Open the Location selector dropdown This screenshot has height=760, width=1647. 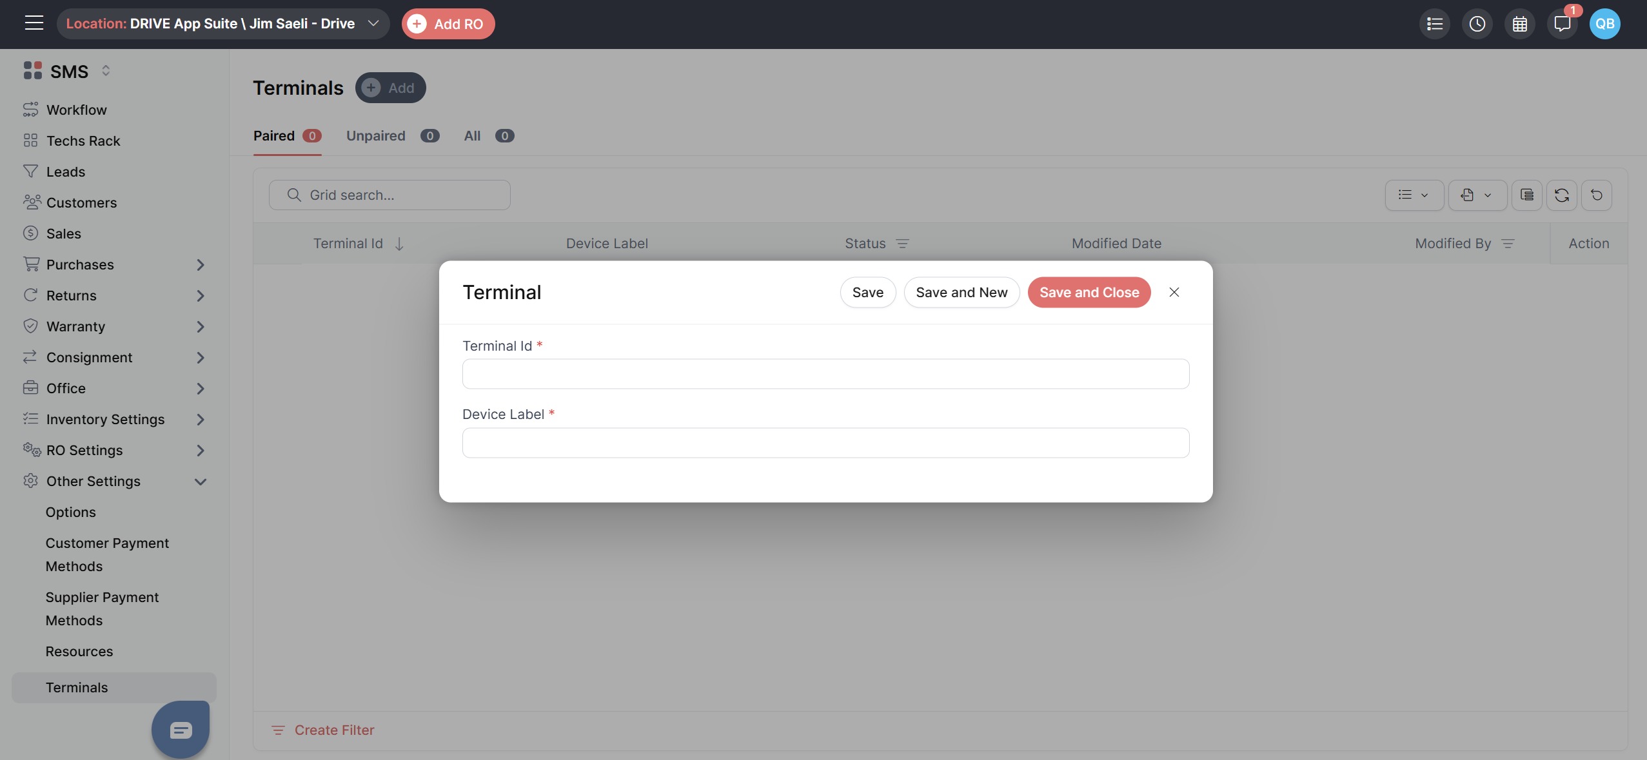click(x=222, y=24)
